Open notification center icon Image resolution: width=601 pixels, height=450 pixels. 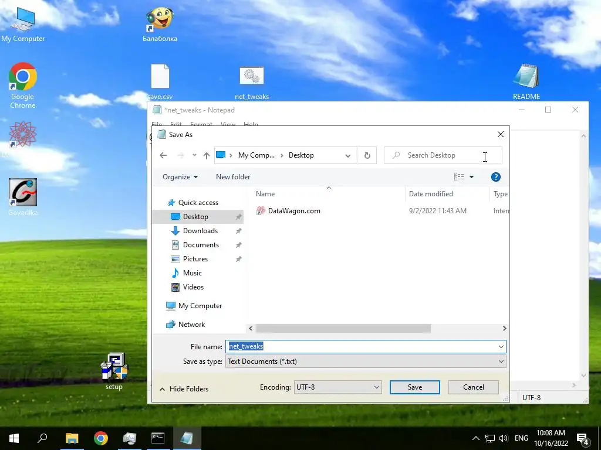(583, 438)
